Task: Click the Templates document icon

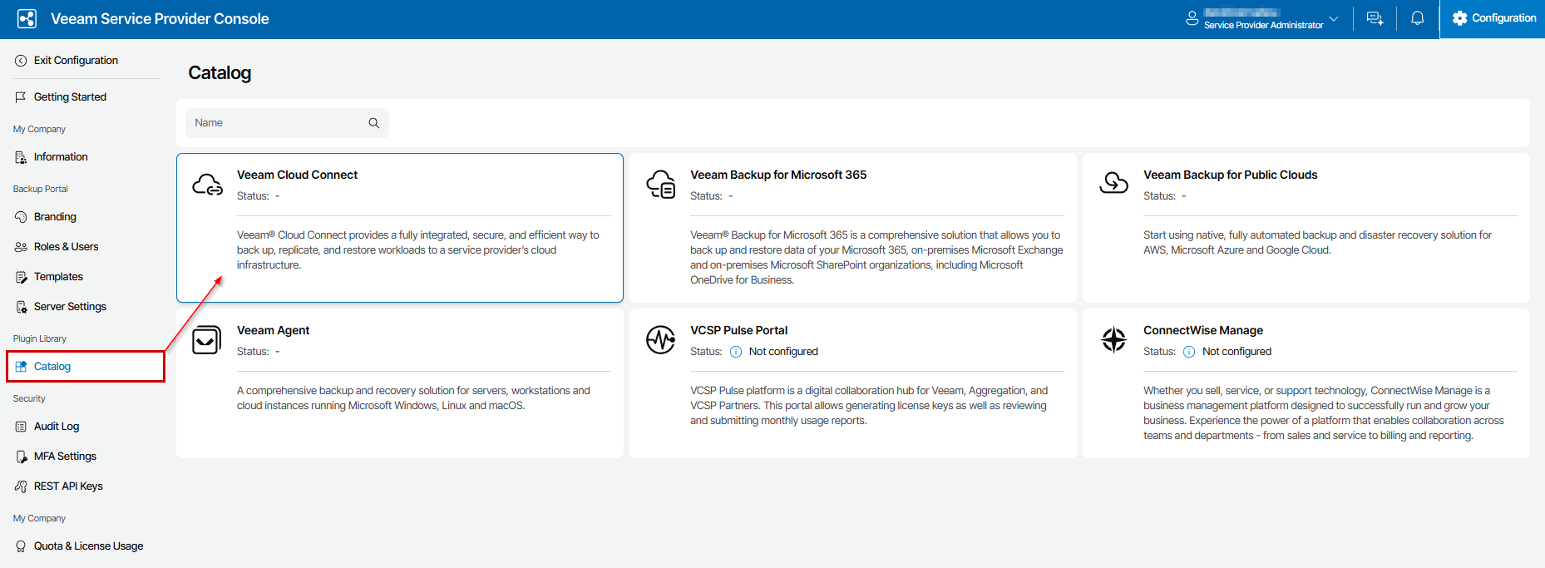Action: click(x=21, y=277)
